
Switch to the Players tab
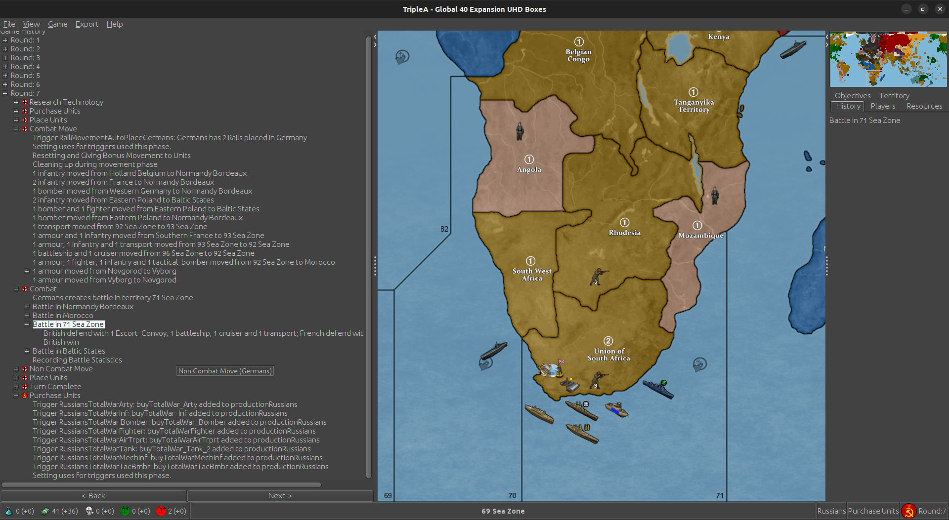[x=883, y=106]
